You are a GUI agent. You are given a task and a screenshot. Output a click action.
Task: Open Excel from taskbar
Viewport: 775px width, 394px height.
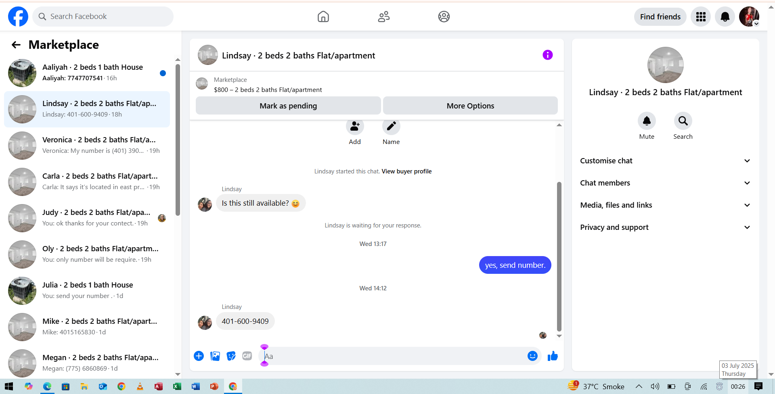coord(177,386)
